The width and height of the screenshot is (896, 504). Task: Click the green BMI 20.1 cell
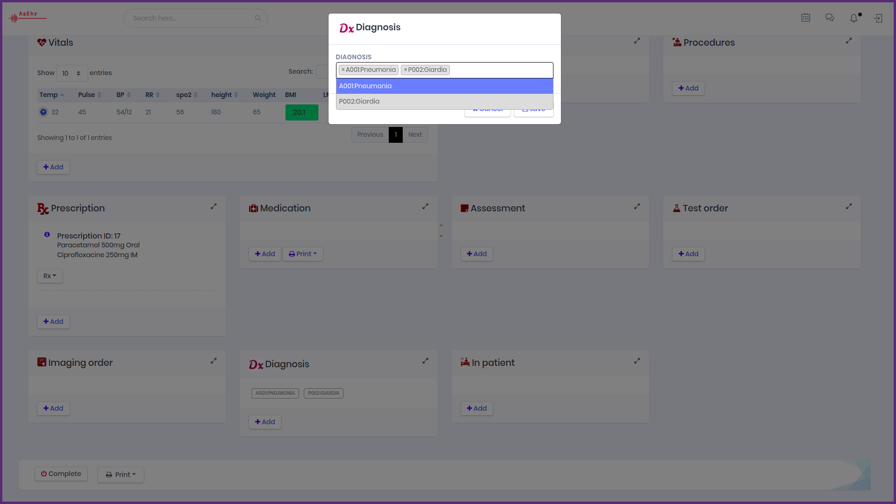click(301, 112)
